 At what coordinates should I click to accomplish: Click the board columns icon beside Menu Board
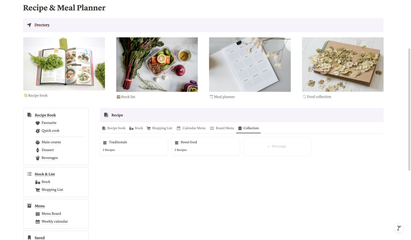click(38, 214)
